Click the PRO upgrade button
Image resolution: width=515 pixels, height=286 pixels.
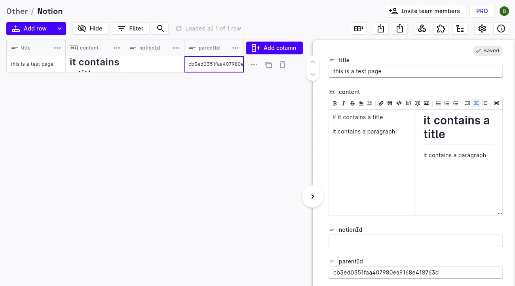click(x=482, y=11)
